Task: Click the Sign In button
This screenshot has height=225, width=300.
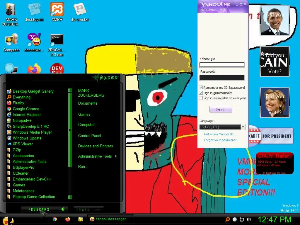Action: tap(221, 109)
